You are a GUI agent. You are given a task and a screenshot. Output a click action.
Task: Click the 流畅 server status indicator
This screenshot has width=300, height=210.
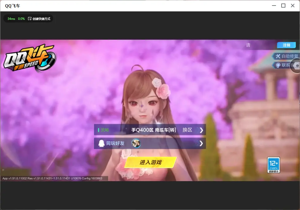tap(104, 130)
